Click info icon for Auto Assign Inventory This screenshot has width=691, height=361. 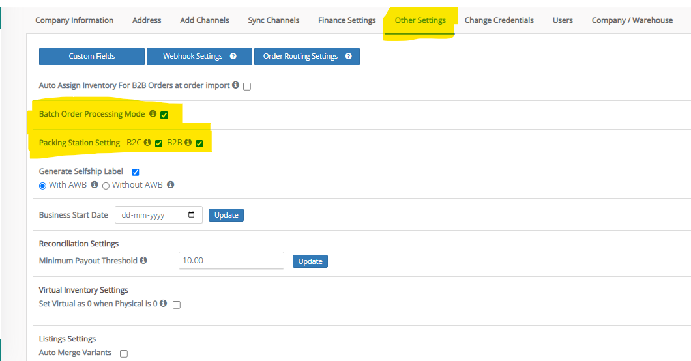click(236, 85)
